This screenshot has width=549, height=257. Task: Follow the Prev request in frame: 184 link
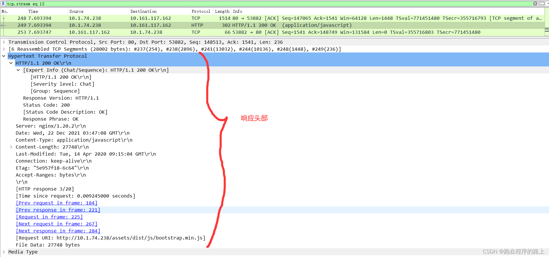(57, 203)
